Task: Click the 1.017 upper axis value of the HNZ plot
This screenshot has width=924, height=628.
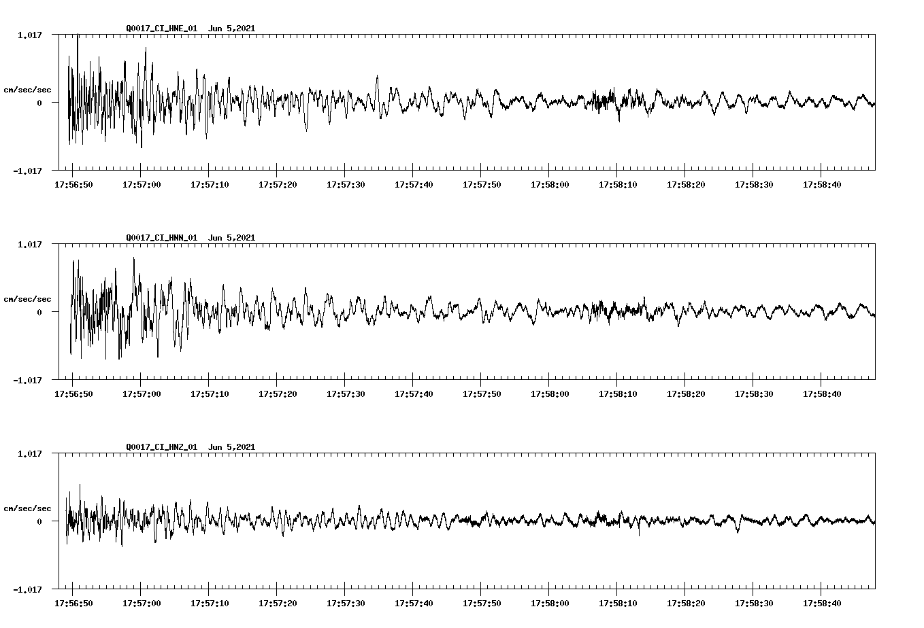Action: tap(29, 453)
